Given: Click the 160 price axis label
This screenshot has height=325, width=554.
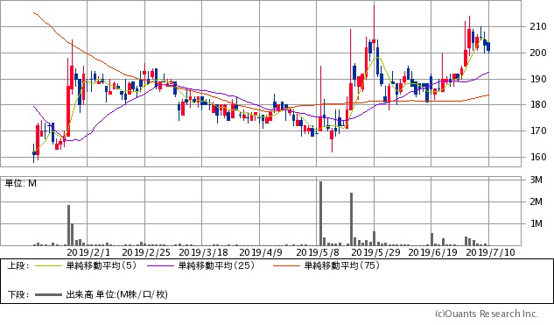Looking at the screenshot, I should point(537,157).
